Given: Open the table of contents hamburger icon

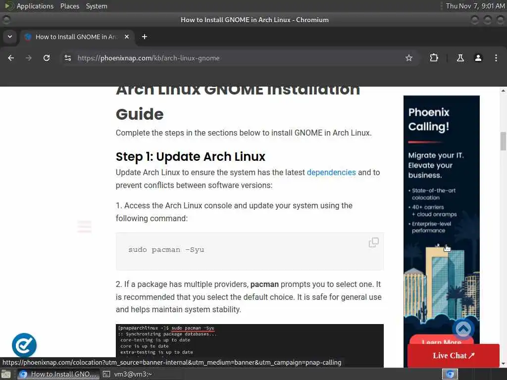Looking at the screenshot, I should tap(84, 227).
